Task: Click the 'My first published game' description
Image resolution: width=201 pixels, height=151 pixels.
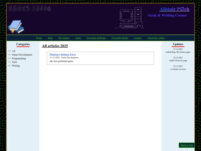Action: (x=61, y=61)
